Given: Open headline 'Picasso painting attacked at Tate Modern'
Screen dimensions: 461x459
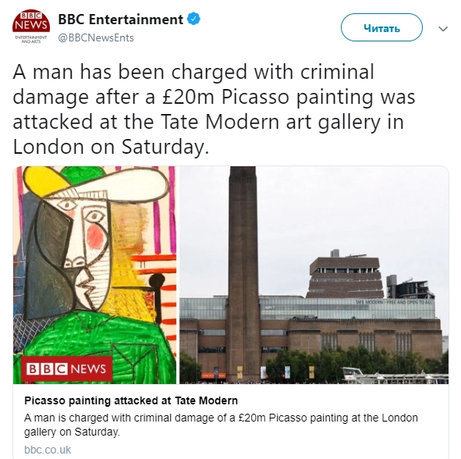Looking at the screenshot, I should (x=131, y=400).
